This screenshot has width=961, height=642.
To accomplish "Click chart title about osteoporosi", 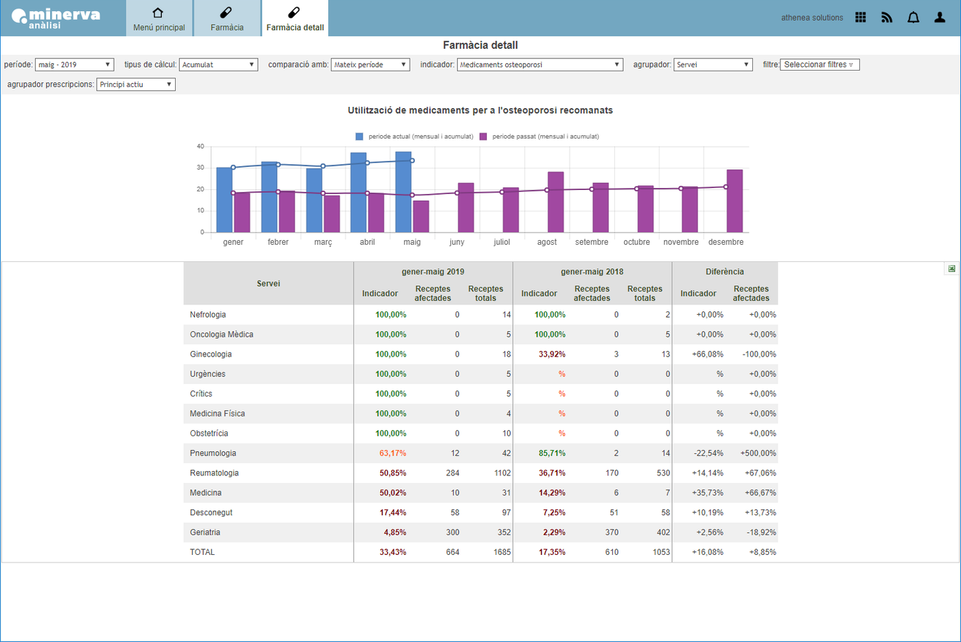I will pyautogui.click(x=480, y=110).
